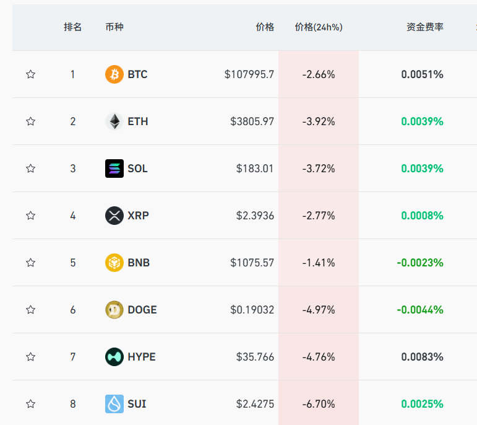Click the Ethereum logo icon

[x=114, y=121]
